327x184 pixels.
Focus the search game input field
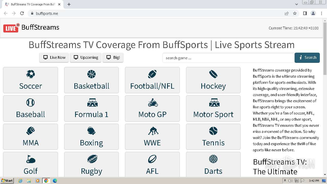tap(228, 58)
